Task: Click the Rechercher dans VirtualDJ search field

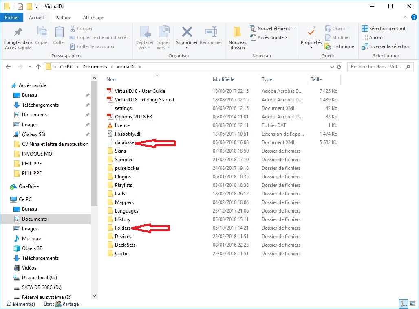Action: pyautogui.click(x=380, y=67)
